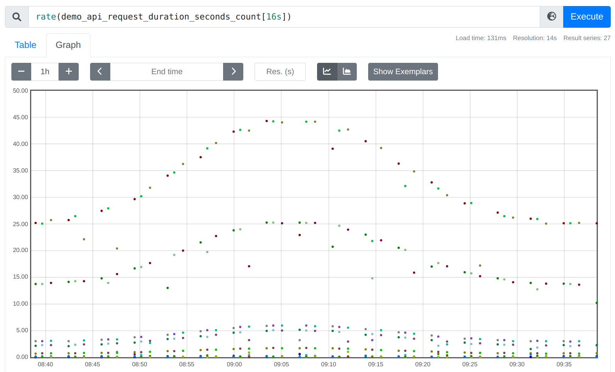
Task: Click the right chevron to advance end time
Action: point(233,71)
